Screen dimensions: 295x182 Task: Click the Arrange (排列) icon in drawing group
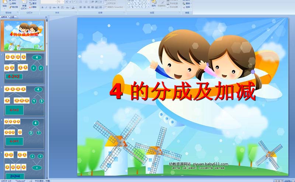pos(153,4)
